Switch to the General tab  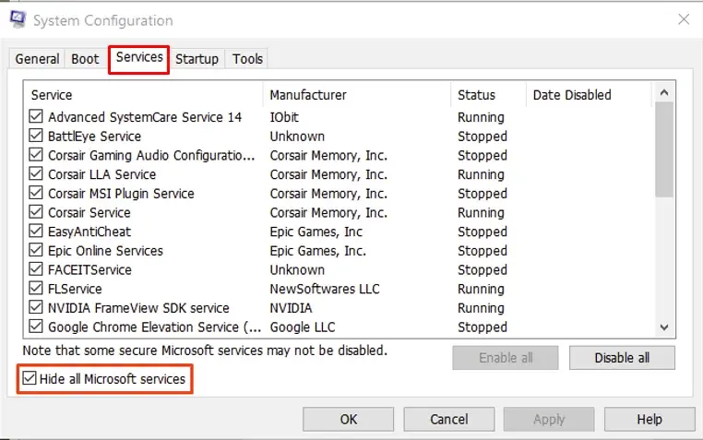(x=37, y=59)
